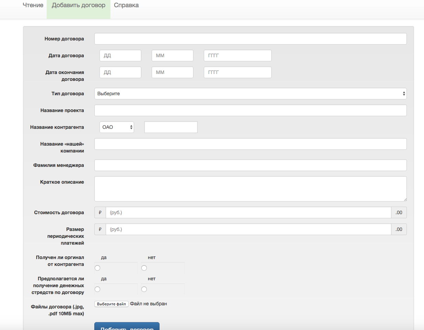
Task: Select 'нет' for получение денежных средств
Action: (144, 289)
